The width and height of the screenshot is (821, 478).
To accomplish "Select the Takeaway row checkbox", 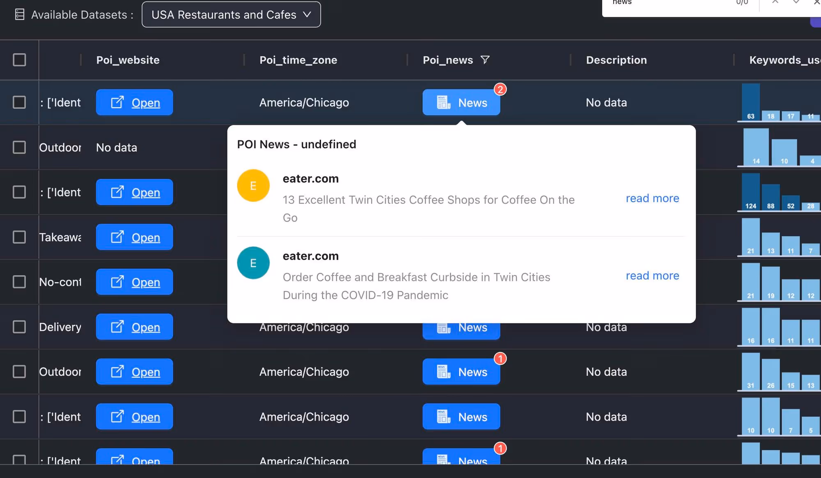I will pos(19,237).
